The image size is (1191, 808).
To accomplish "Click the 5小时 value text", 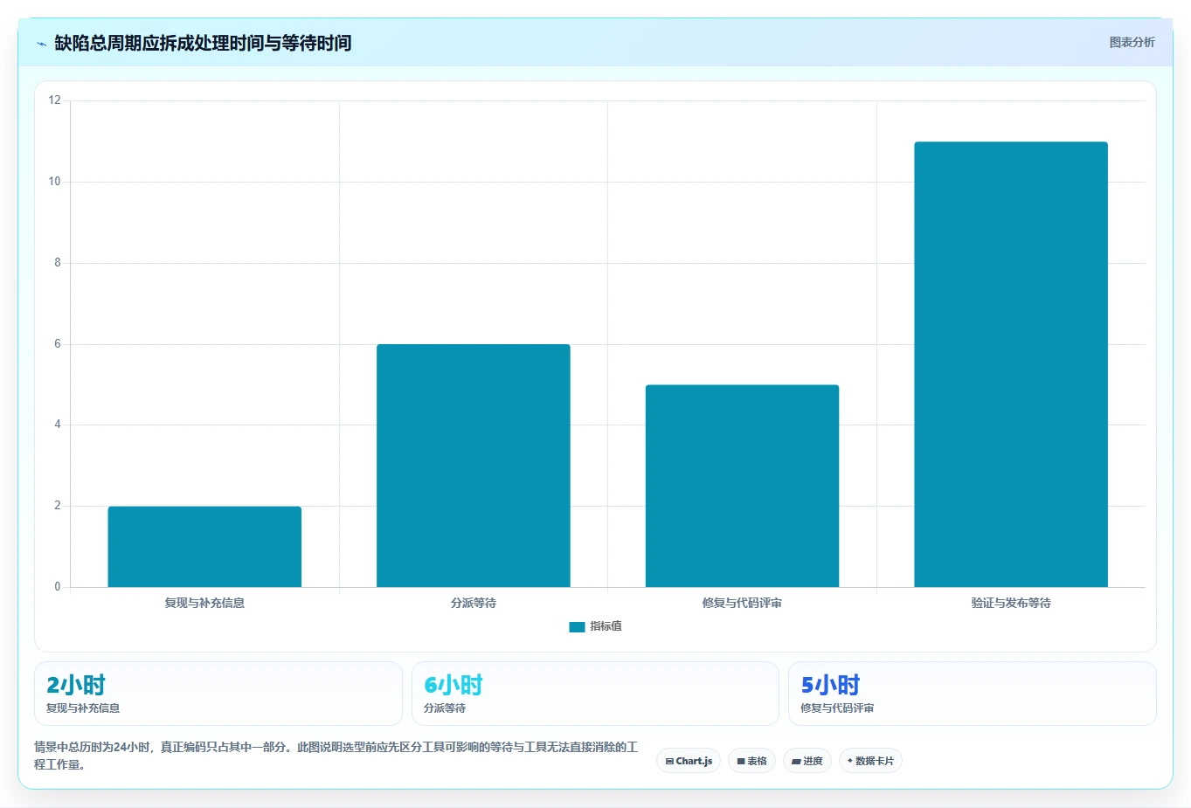I will pos(831,685).
